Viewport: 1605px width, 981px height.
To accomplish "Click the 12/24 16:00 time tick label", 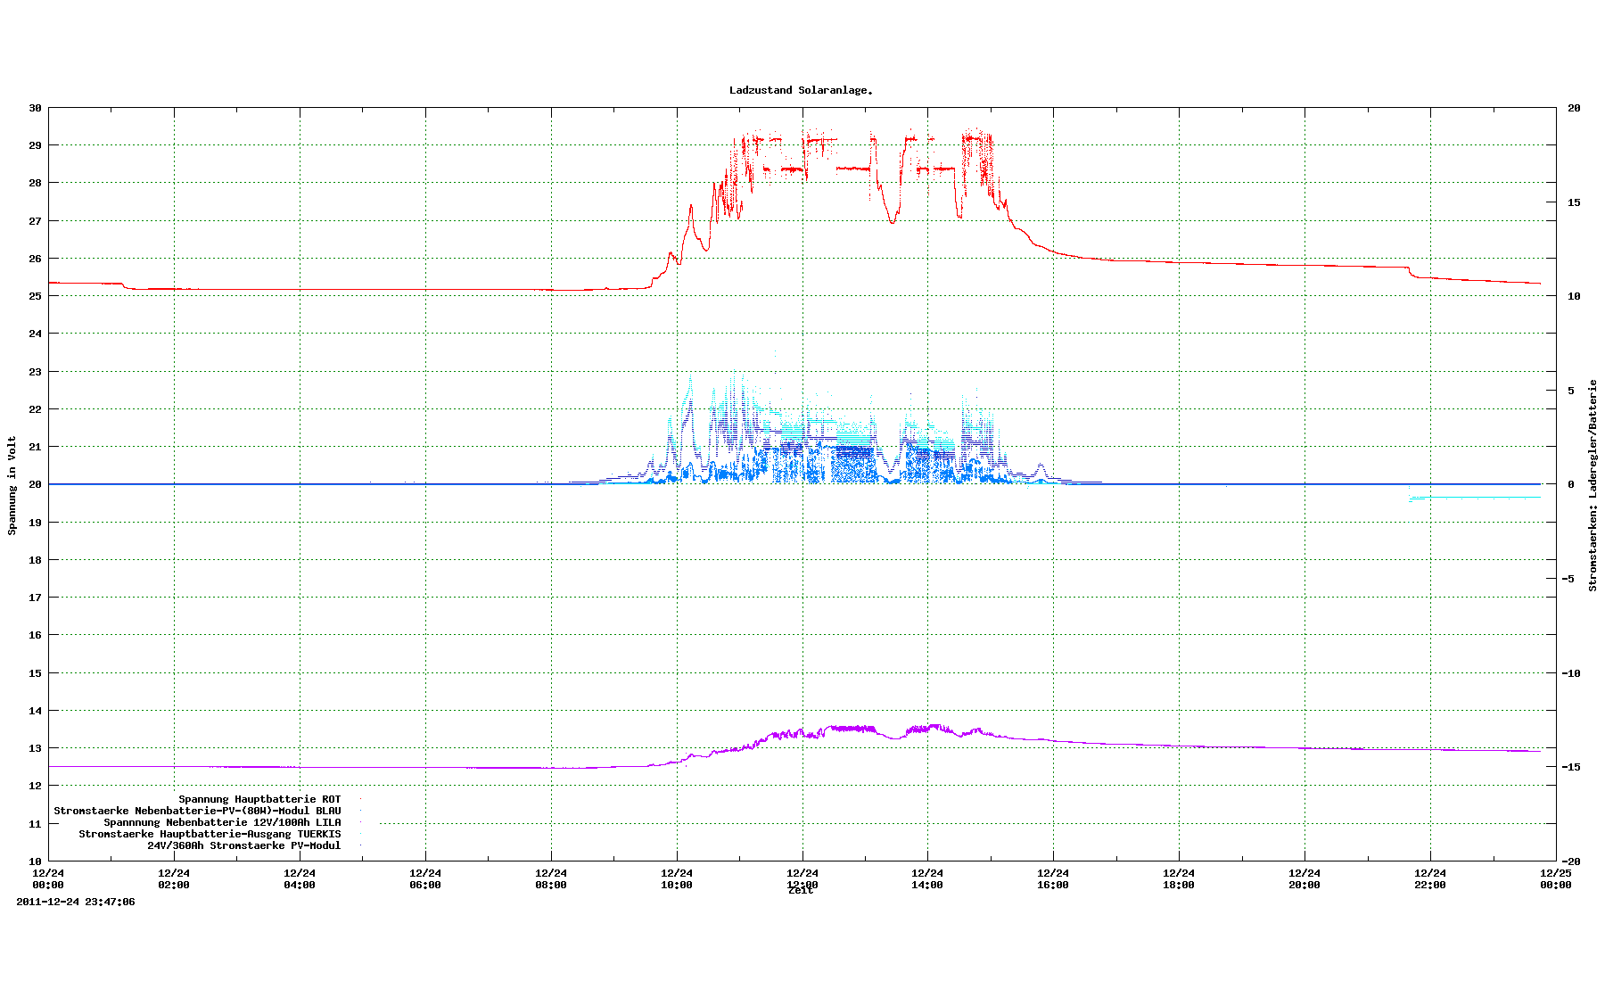I will pyautogui.click(x=1053, y=878).
